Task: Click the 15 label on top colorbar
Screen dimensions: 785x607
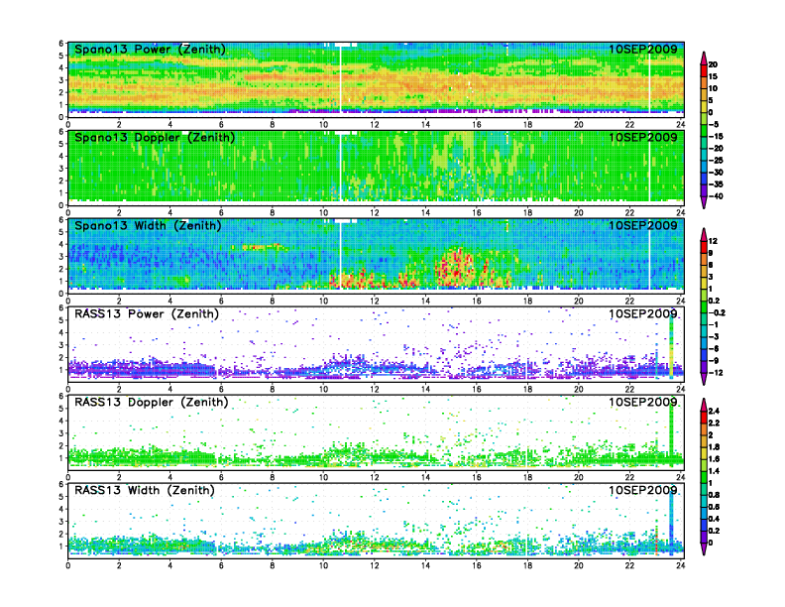Action: click(713, 76)
